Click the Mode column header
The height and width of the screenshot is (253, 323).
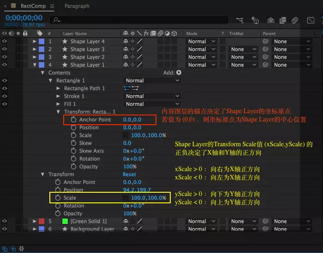point(192,34)
